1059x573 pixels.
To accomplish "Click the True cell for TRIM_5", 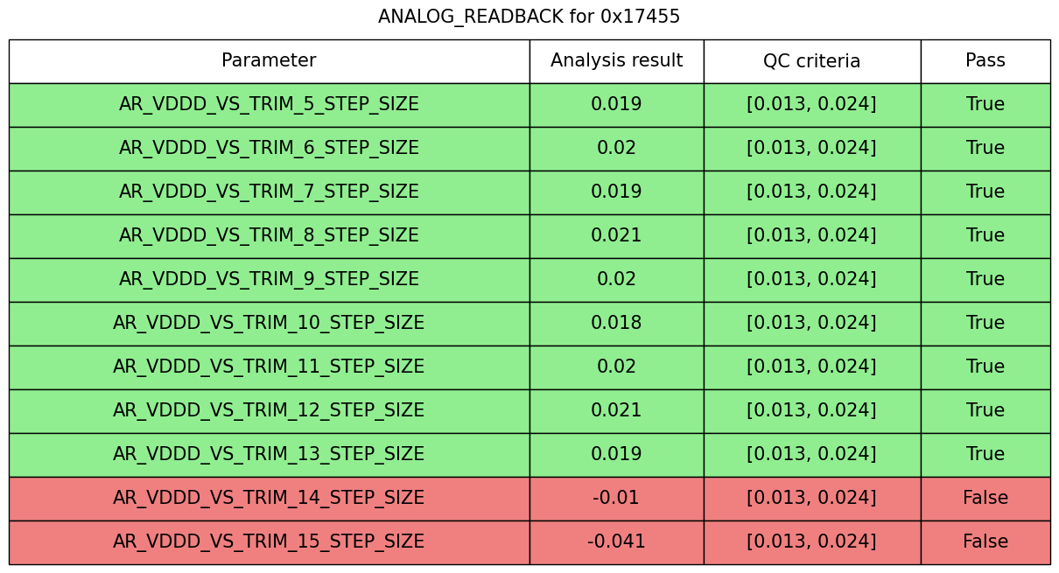I will tap(985, 105).
